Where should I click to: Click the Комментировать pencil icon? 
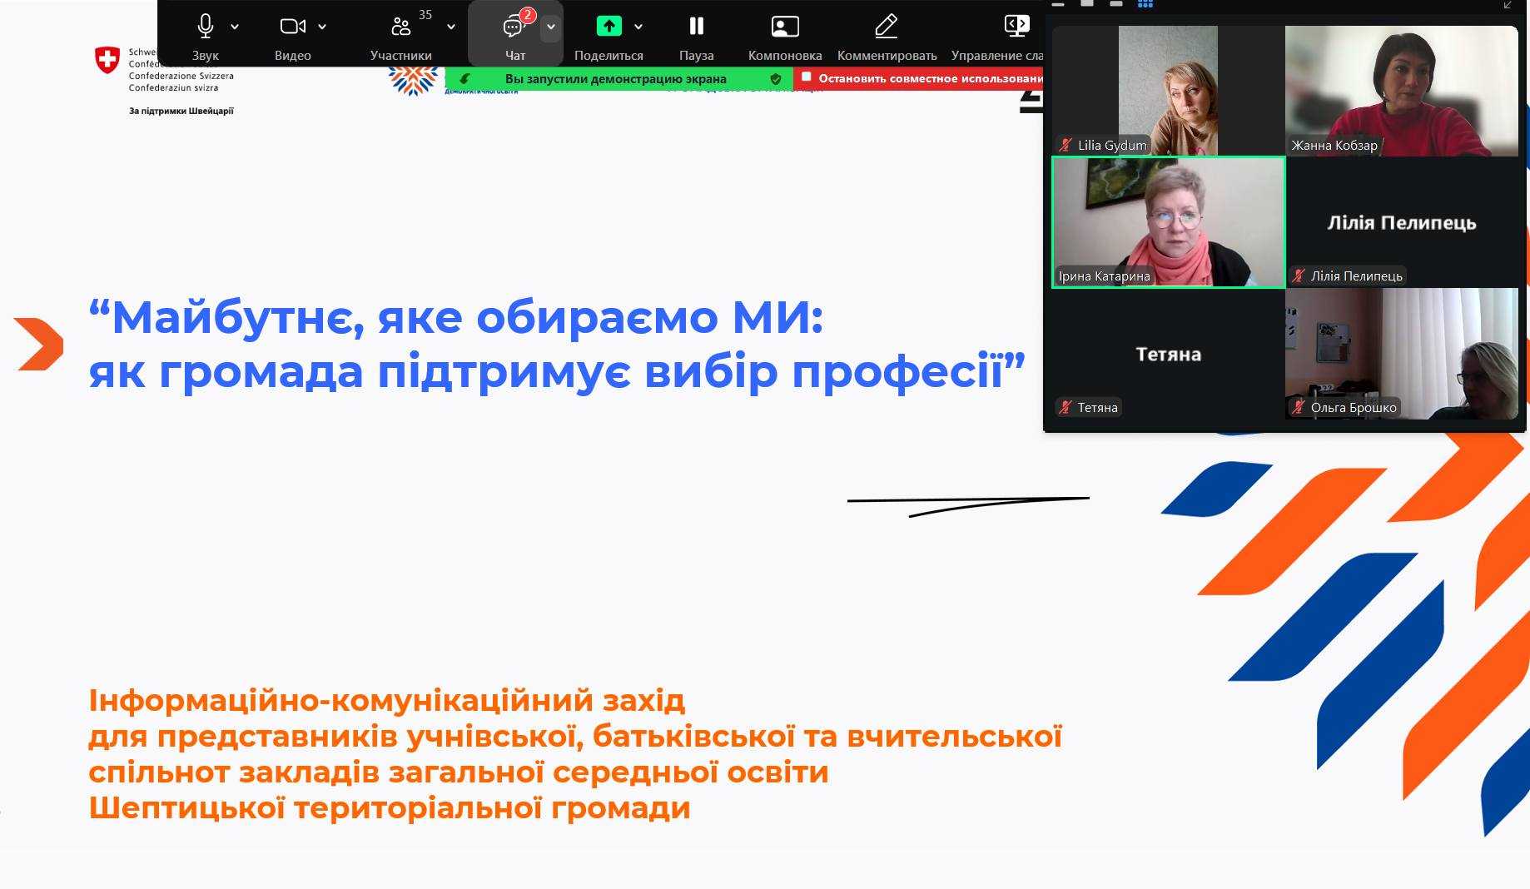(x=887, y=27)
